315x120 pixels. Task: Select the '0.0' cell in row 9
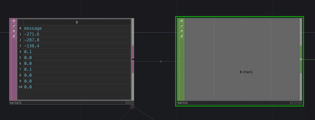tap(77, 81)
